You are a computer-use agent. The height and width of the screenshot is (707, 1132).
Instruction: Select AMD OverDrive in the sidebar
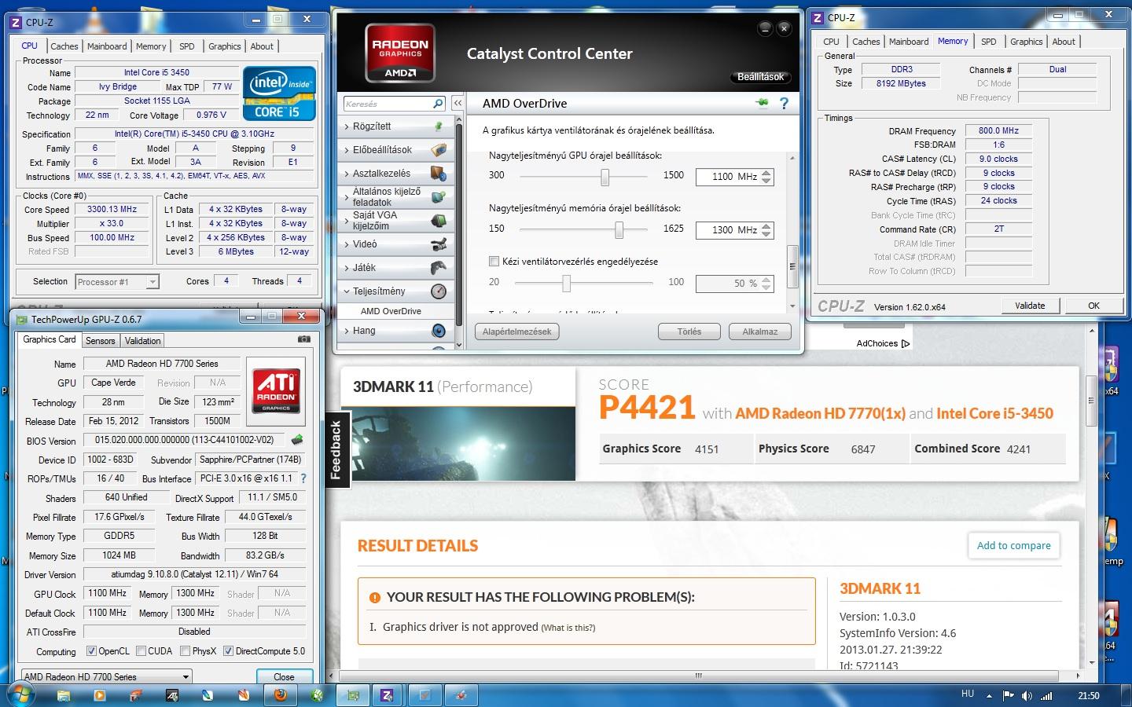(x=391, y=311)
